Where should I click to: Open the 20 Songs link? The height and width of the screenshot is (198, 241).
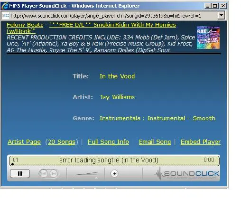pos(62,142)
